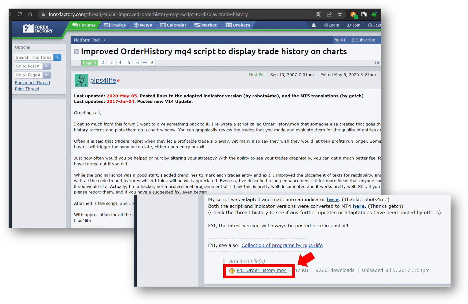
Task: Open the Brokers tab
Action: pos(238,25)
